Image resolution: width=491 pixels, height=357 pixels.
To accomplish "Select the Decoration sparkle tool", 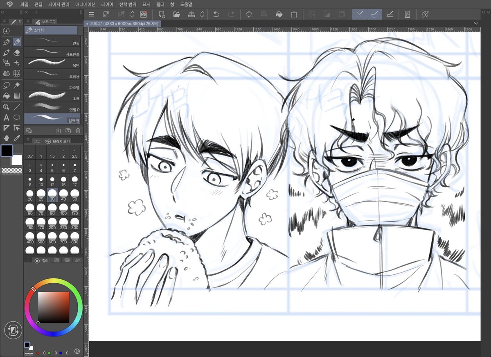I will pyautogui.click(x=17, y=63).
